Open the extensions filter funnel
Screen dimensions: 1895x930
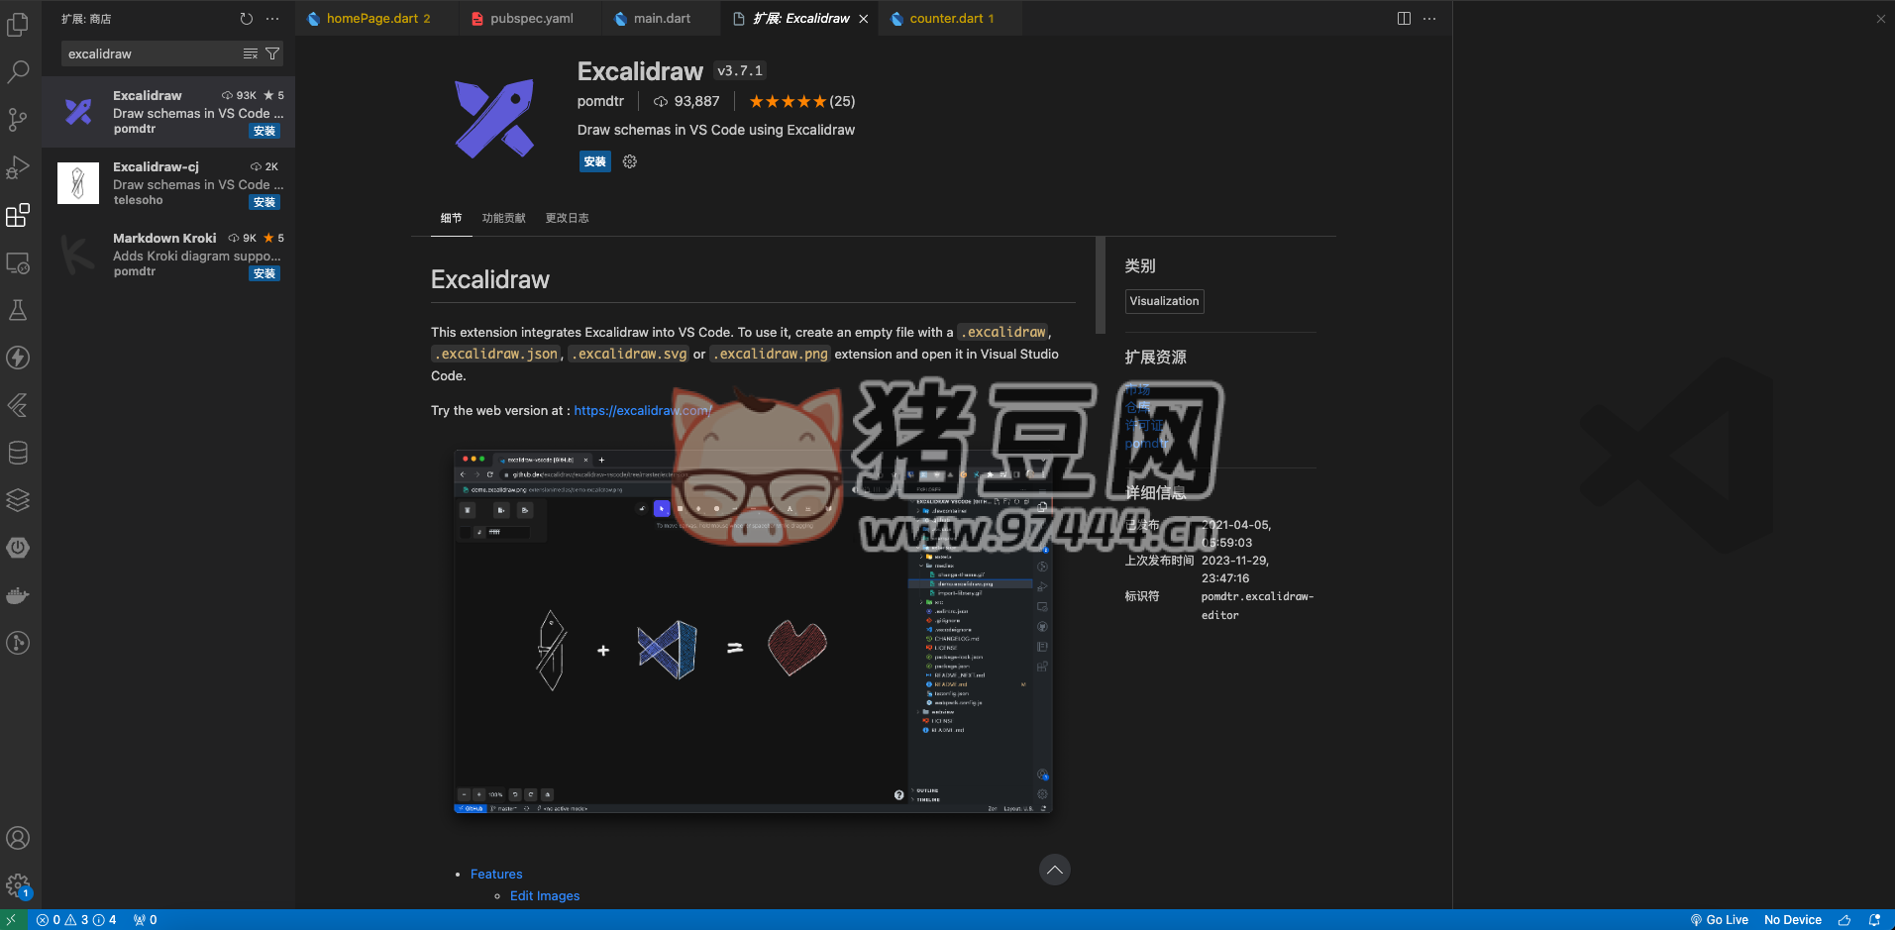point(272,53)
